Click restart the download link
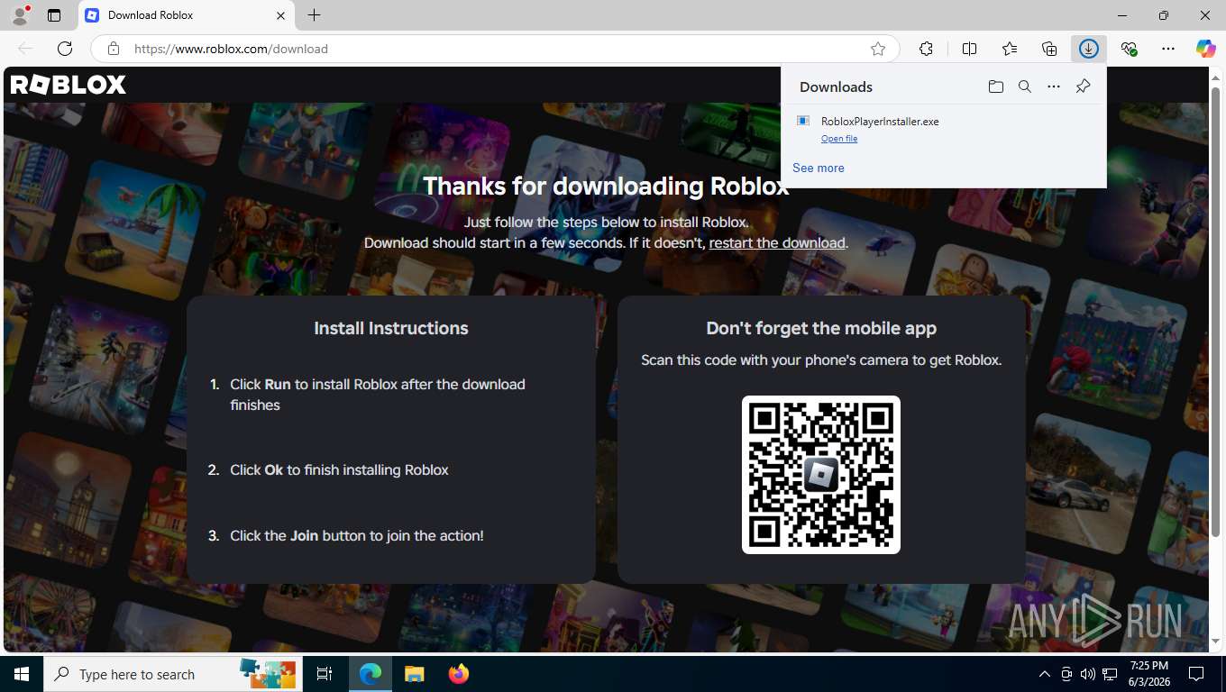Image resolution: width=1226 pixels, height=692 pixels. click(x=777, y=242)
